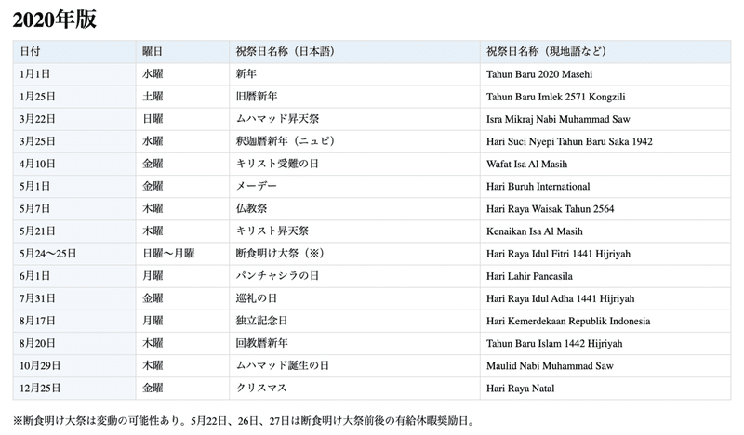
Task: Click Hari Raya Natal
Action: (x=520, y=389)
